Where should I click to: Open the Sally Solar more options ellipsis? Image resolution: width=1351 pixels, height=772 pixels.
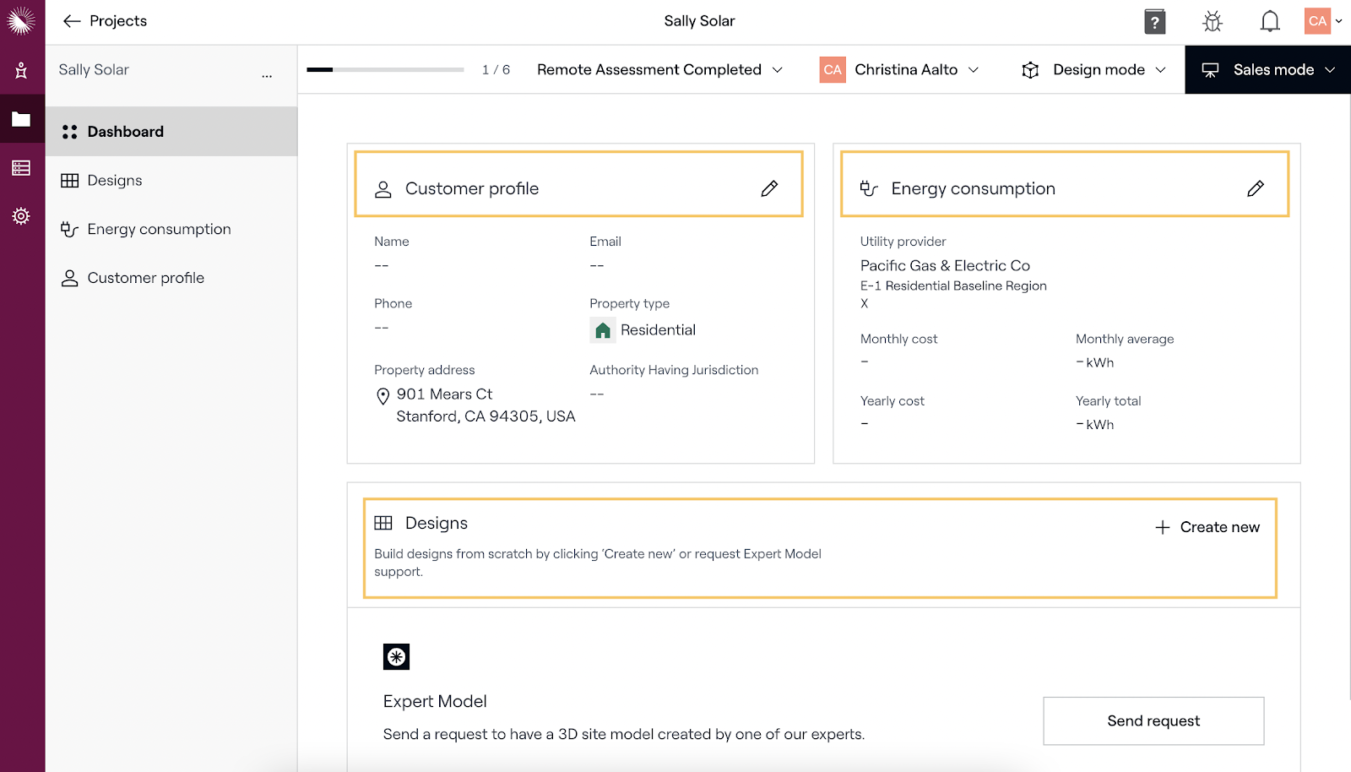[x=267, y=76]
